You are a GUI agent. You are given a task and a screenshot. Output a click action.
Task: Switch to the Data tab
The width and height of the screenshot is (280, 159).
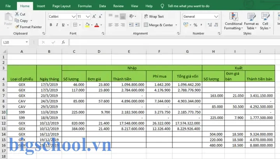point(103,6)
